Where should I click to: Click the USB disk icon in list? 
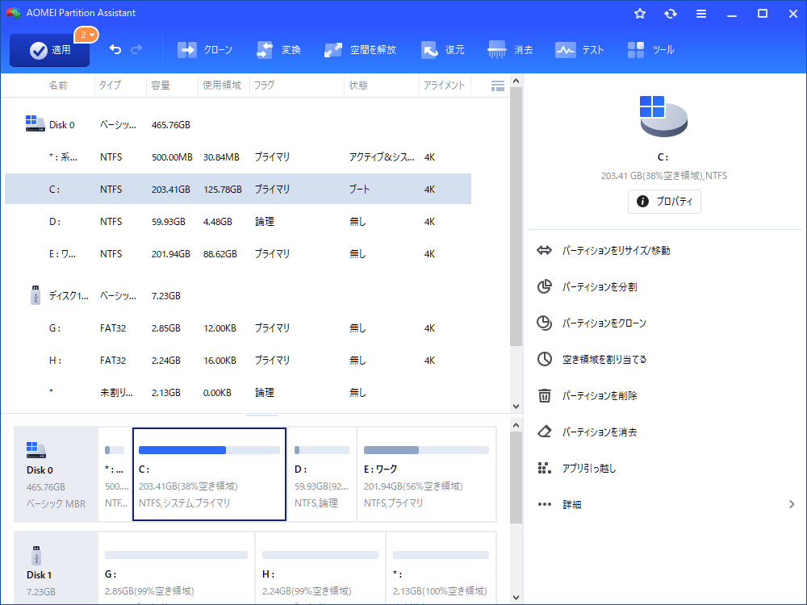click(x=35, y=295)
